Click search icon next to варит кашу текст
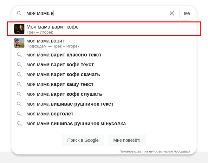208x163 pixels. pyautogui.click(x=19, y=84)
